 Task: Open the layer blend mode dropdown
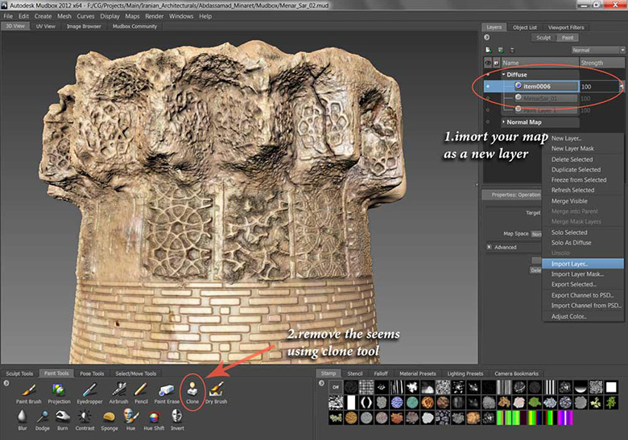[x=598, y=50]
